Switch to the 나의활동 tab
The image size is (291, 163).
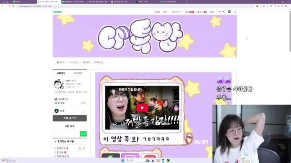78,73
